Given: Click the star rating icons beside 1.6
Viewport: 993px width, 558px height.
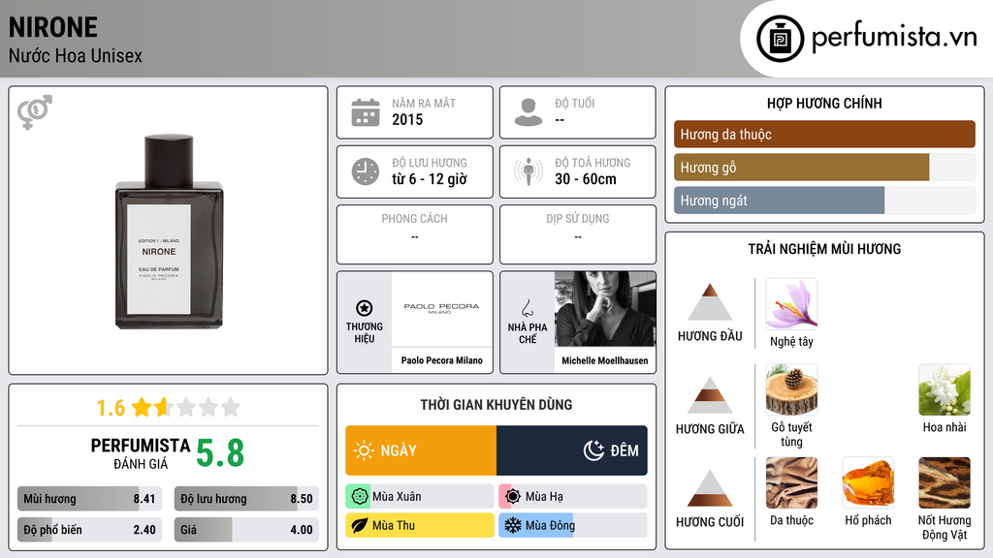Looking at the screenshot, I should (x=186, y=407).
